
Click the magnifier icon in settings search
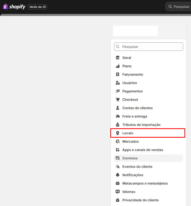click(118, 47)
